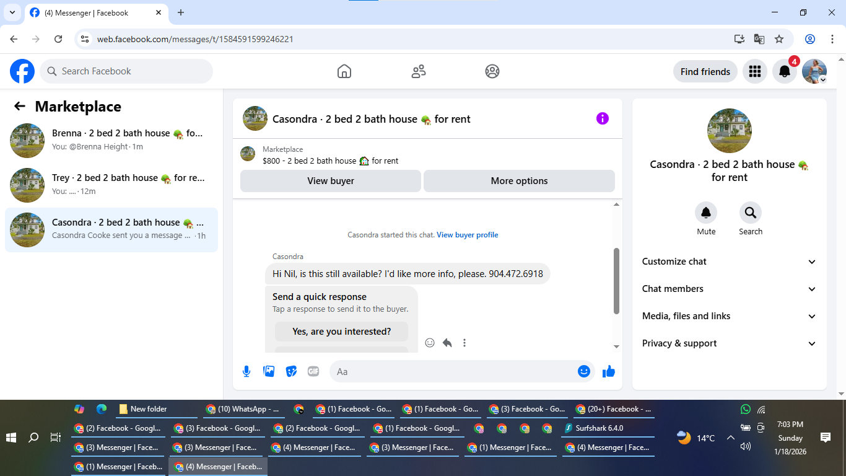Open the Home feed icon
The height and width of the screenshot is (476, 846).
tap(344, 71)
